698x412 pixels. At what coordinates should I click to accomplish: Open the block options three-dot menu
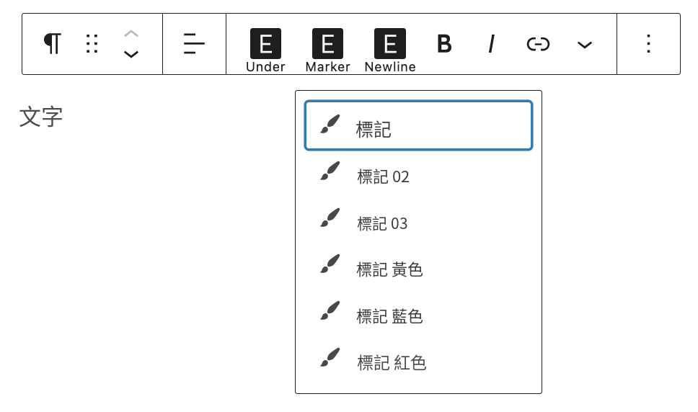tap(648, 43)
